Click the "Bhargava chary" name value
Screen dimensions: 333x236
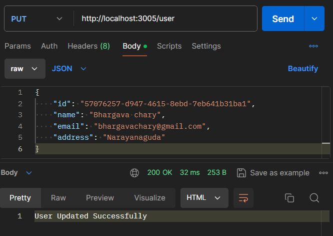pos(125,115)
